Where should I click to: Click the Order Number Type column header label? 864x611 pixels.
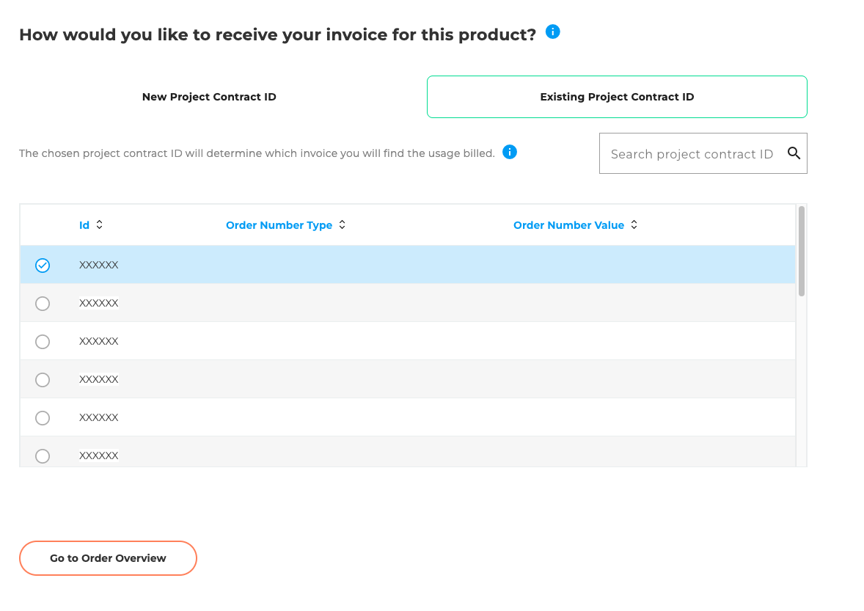[x=279, y=224]
